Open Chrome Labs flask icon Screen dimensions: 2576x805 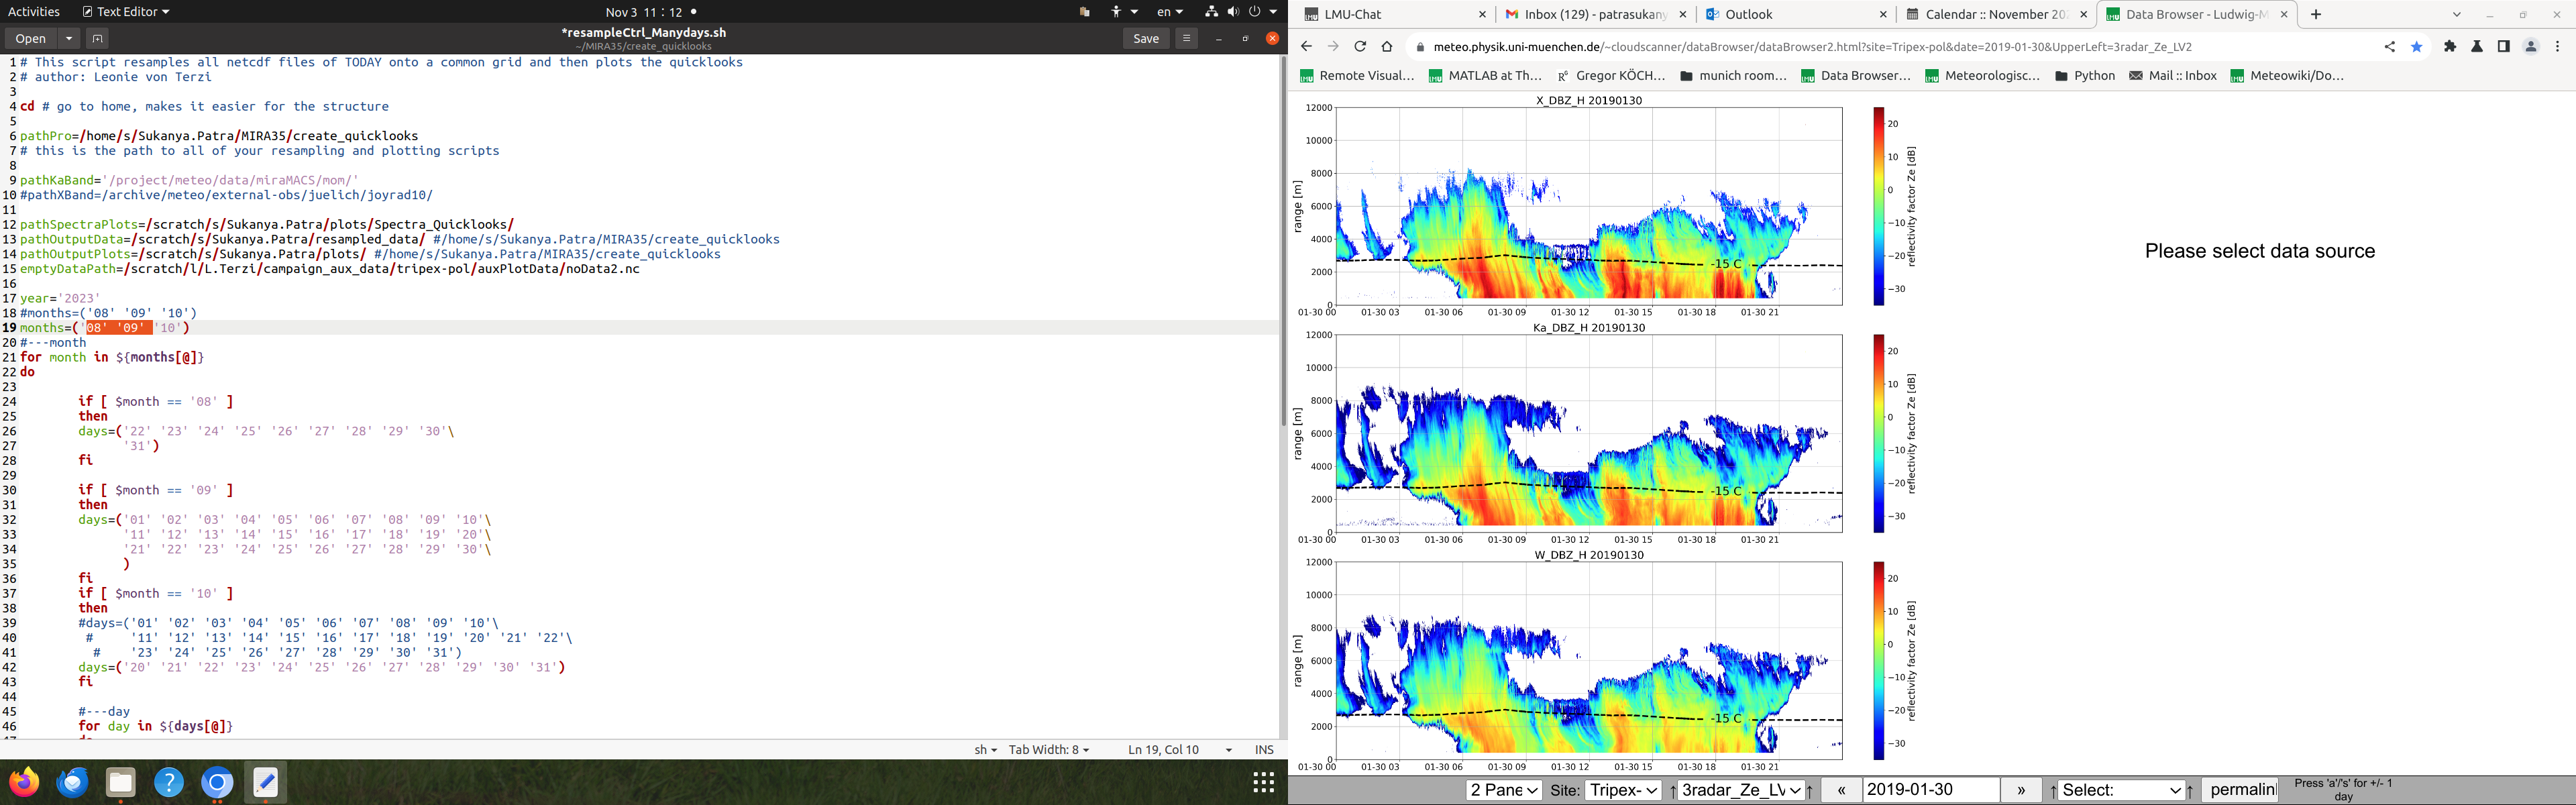(x=2477, y=47)
